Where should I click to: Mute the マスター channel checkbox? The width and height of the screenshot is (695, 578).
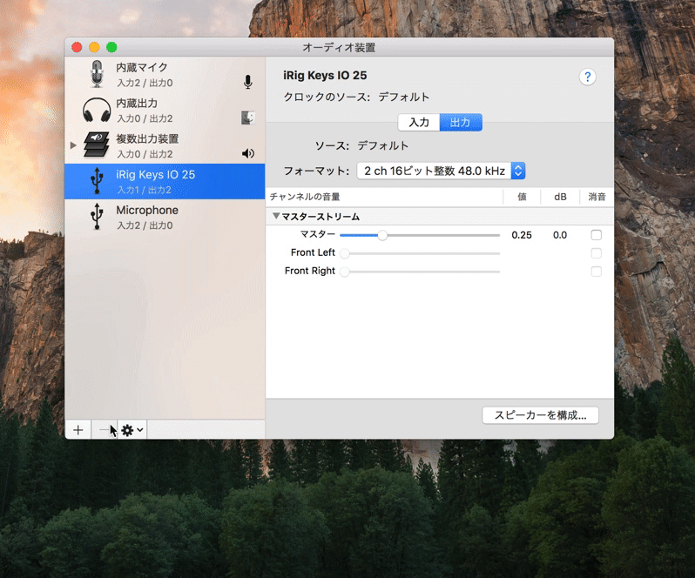(x=597, y=235)
